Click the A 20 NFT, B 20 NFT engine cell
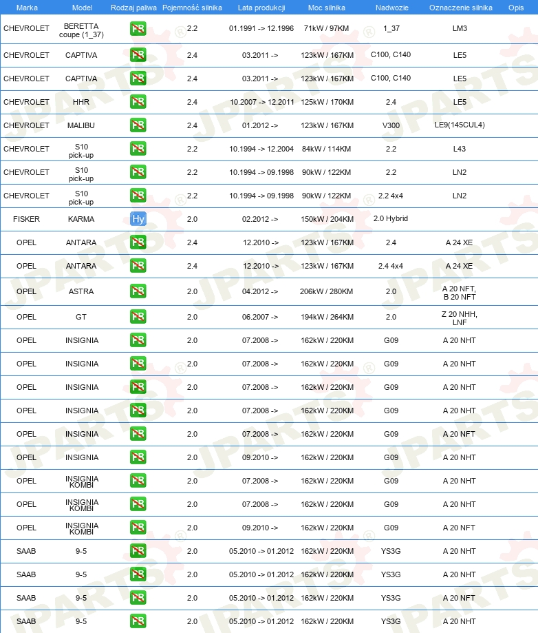Viewport: 538px width, 633px height. [x=460, y=293]
